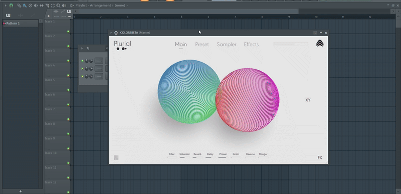The image size is (401, 194).
Task: Open the XY control in Plurial
Action: 308,100
